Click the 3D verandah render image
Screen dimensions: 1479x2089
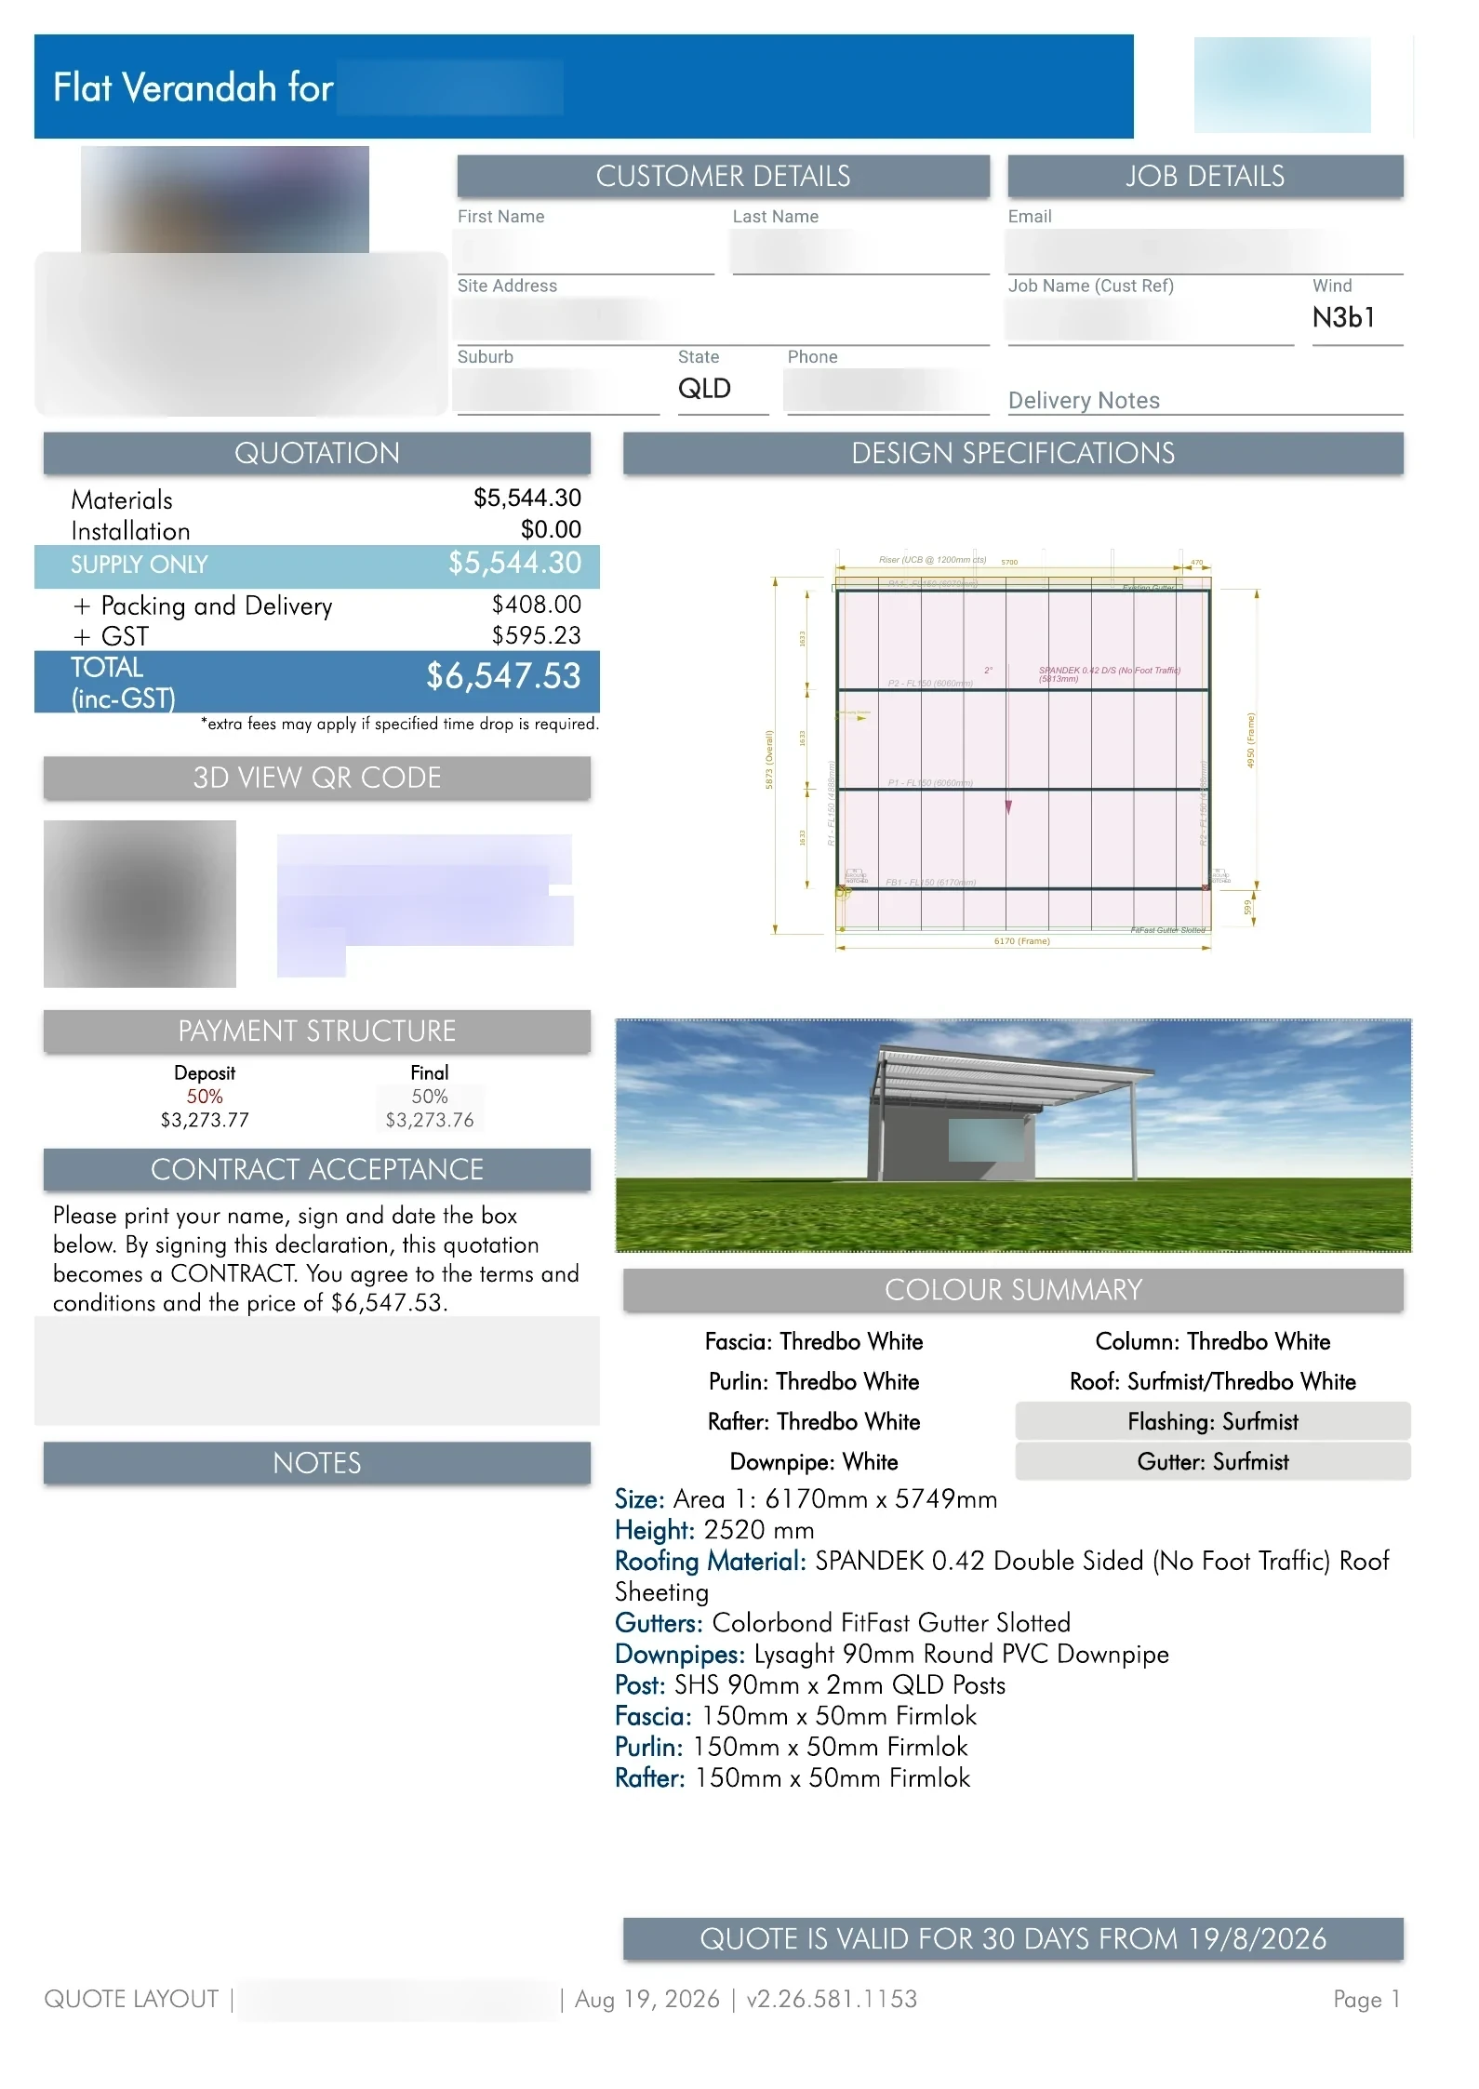click(x=1013, y=1135)
